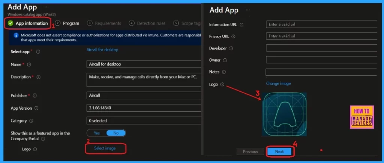This screenshot has width=384, height=163.
Task: Click info icon beside Owner label
Action: click(x=225, y=60)
